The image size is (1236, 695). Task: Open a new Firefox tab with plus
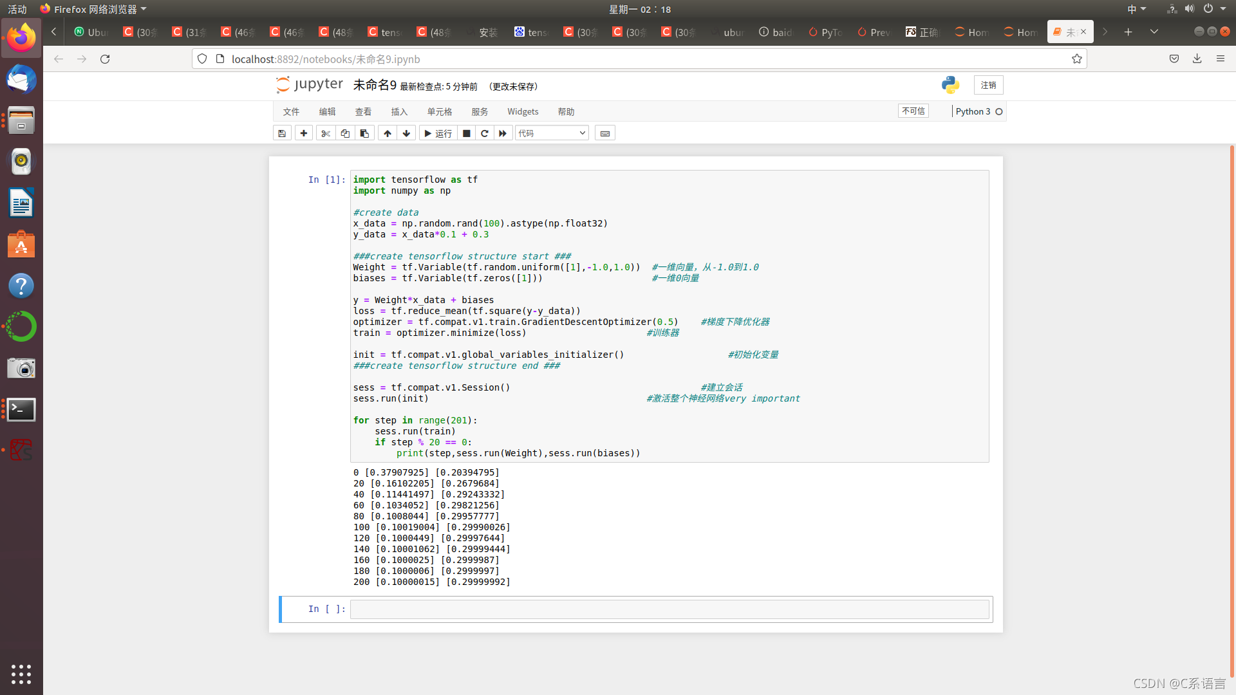click(1128, 32)
